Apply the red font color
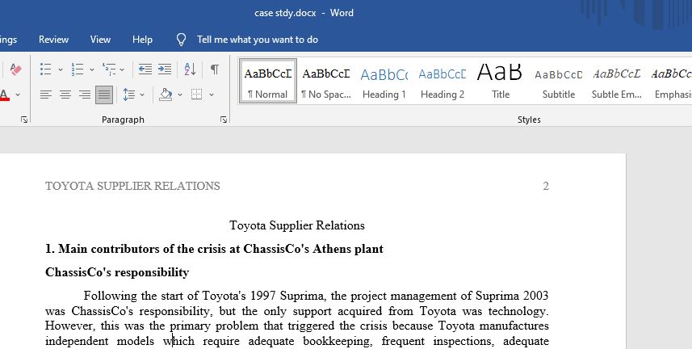 tap(4, 95)
